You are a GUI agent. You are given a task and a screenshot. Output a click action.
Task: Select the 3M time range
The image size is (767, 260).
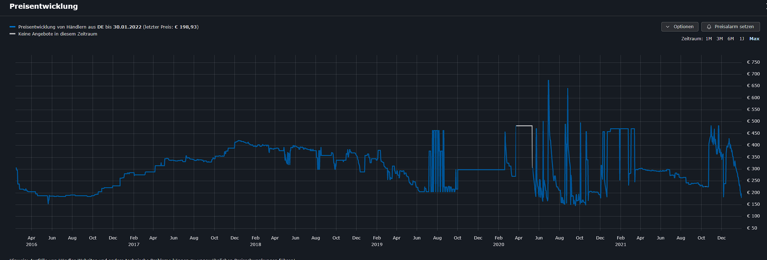click(x=720, y=39)
